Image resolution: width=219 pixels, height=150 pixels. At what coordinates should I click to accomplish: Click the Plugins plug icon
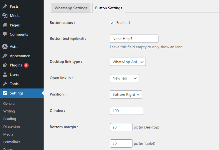[x=5, y=65]
